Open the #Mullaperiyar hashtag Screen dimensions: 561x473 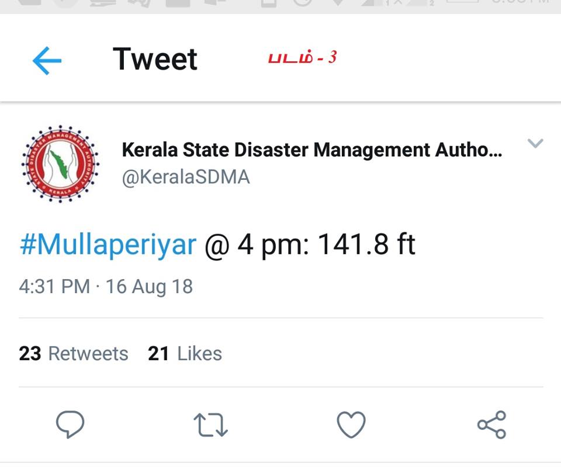tap(108, 245)
